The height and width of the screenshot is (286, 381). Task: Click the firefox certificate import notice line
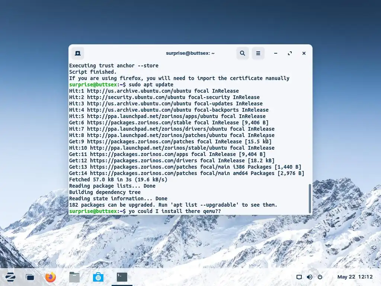pos(179,78)
